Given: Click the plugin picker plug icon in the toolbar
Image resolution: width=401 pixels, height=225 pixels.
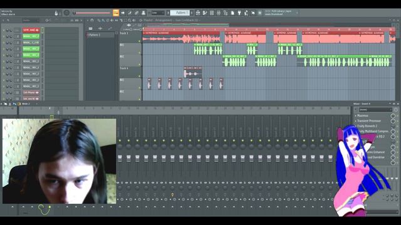Looking at the screenshot, I should click(x=239, y=12).
